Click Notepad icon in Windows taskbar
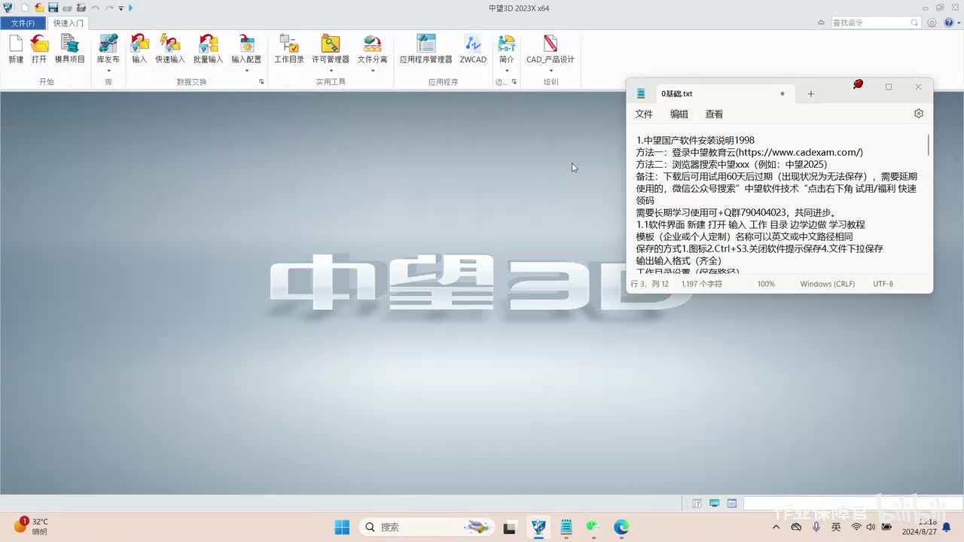Viewport: 964px width, 542px height. pyautogui.click(x=566, y=527)
